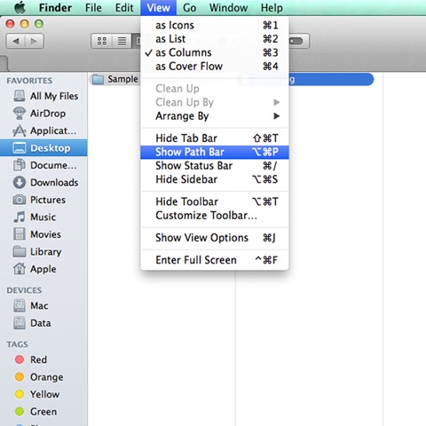426x426 pixels.
Task: Switch to list view in toolbar
Action: coord(122,41)
